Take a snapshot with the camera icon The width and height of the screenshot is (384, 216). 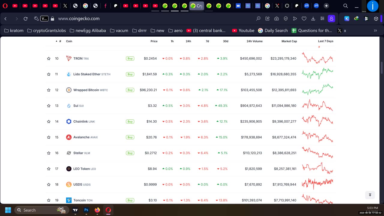pos(277,19)
